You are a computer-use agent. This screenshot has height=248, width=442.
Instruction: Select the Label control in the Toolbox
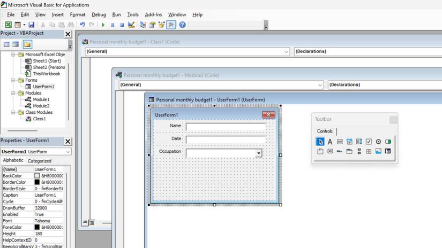(330, 142)
